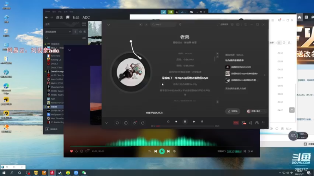Unlike the song via red heart in lower player
314x176 pixels.
tap(71, 151)
